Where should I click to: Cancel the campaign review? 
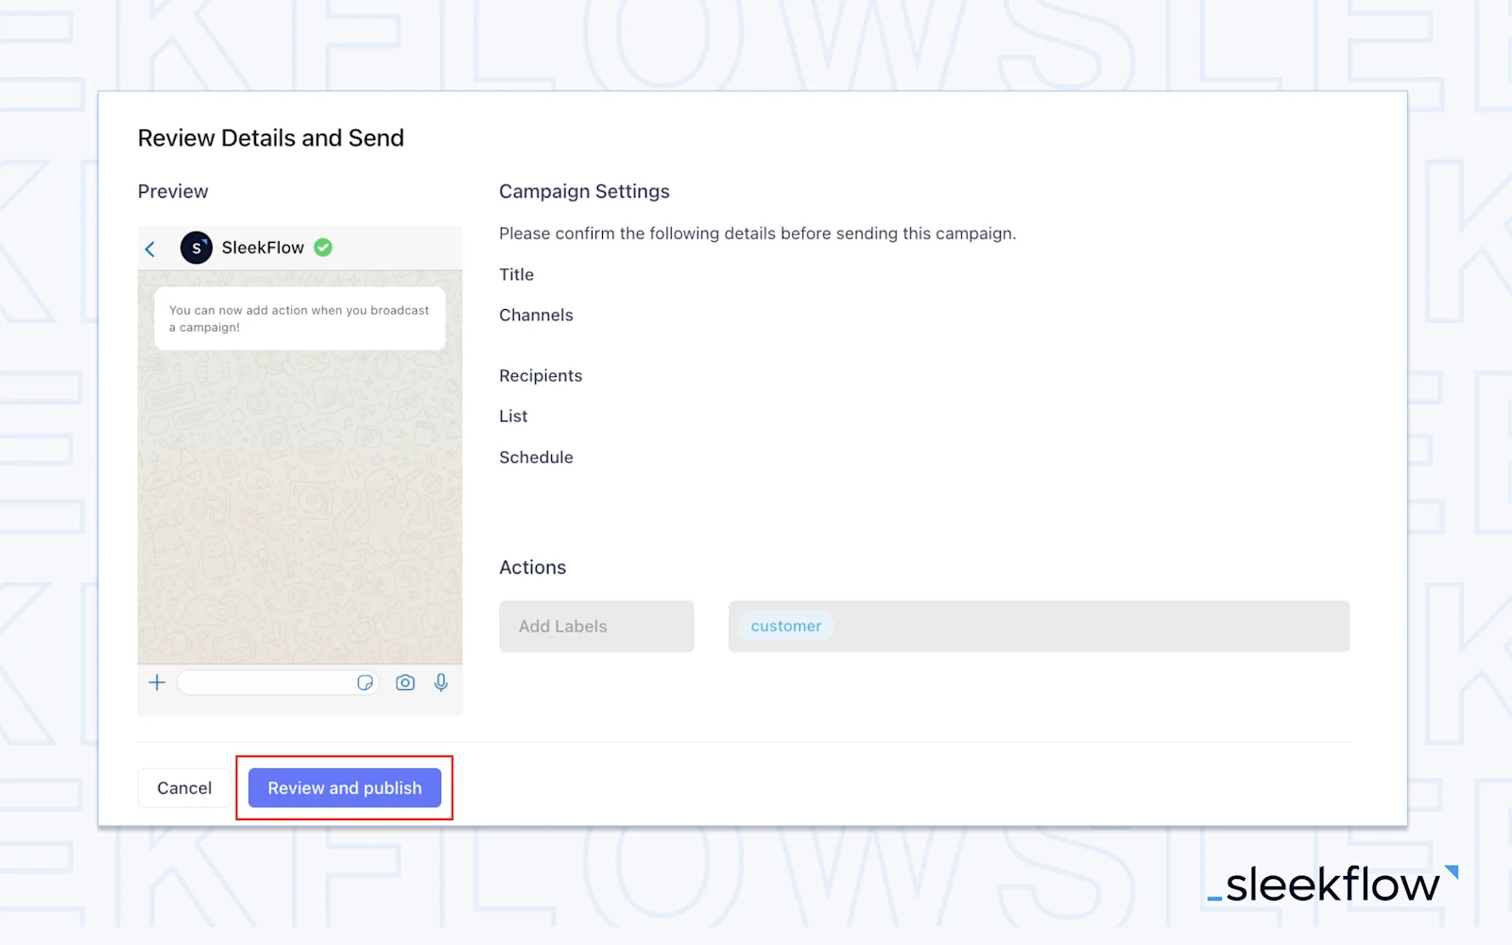coord(184,788)
